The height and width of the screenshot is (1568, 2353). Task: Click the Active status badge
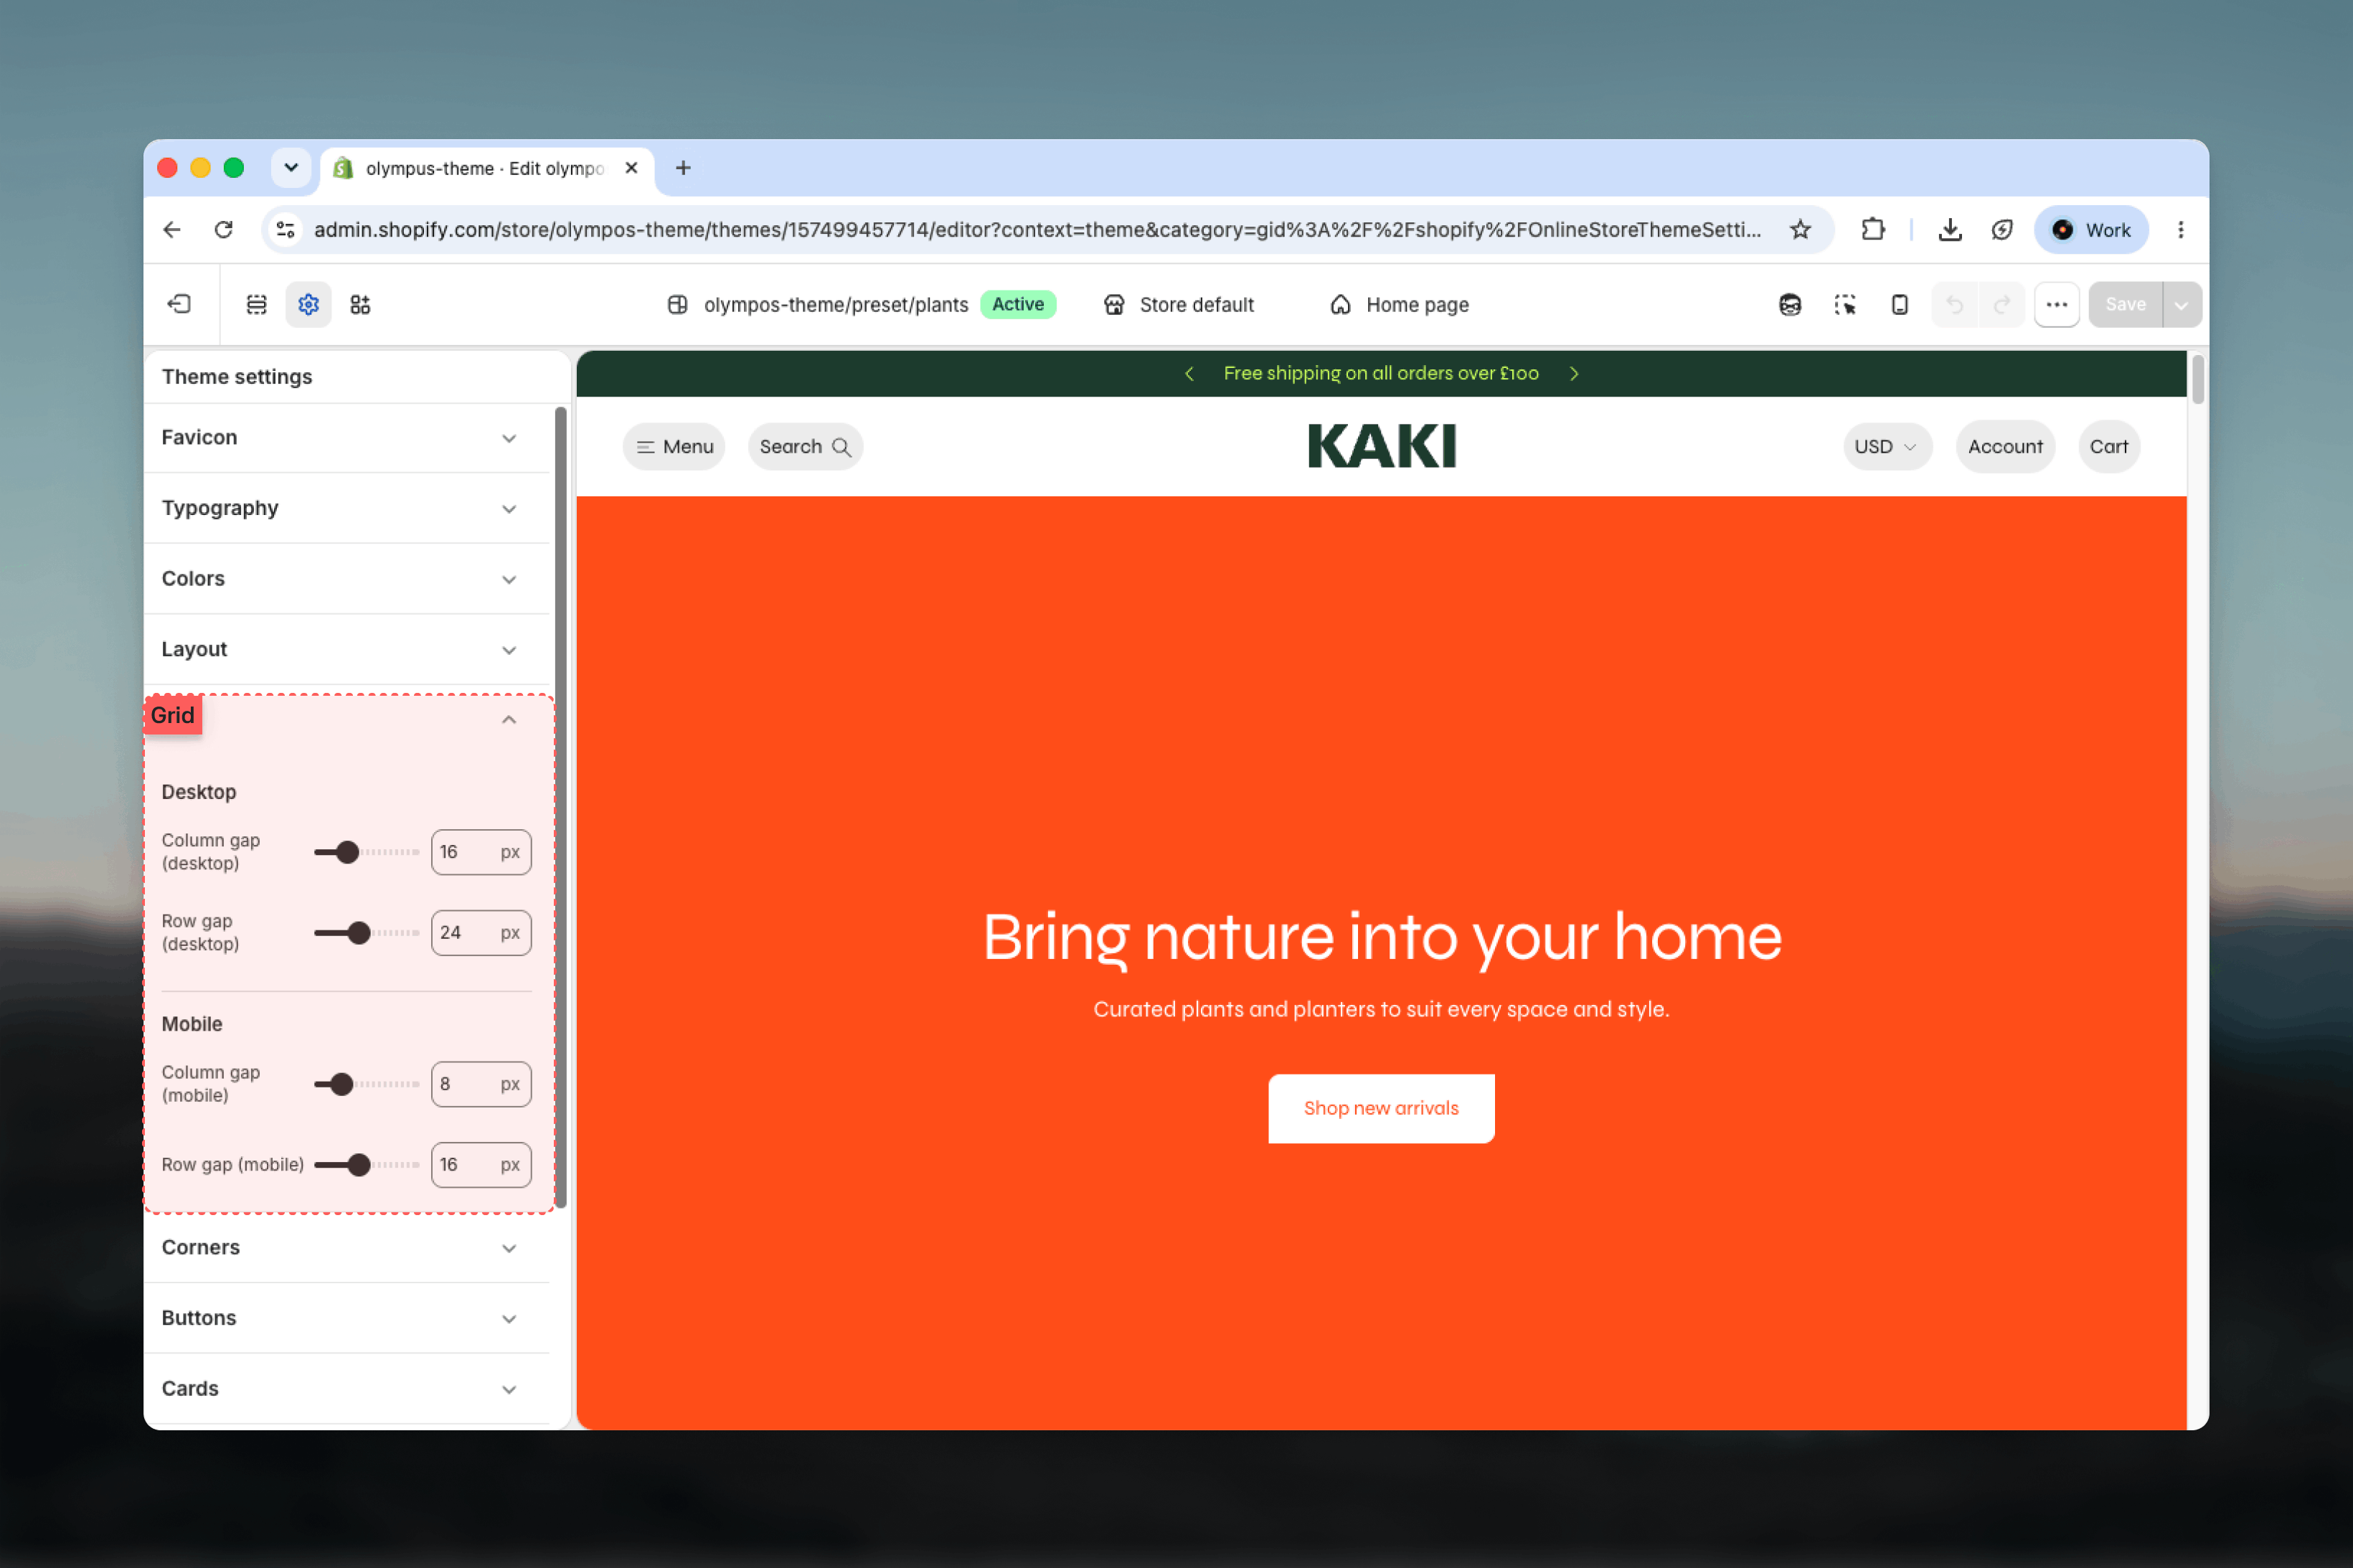[1018, 304]
